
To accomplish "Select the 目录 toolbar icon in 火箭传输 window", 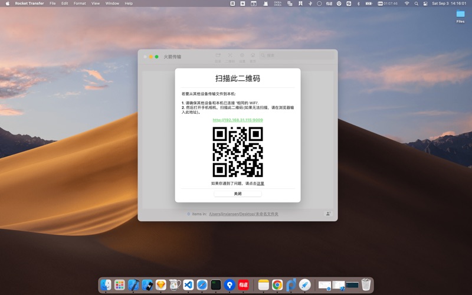I will coord(218,57).
